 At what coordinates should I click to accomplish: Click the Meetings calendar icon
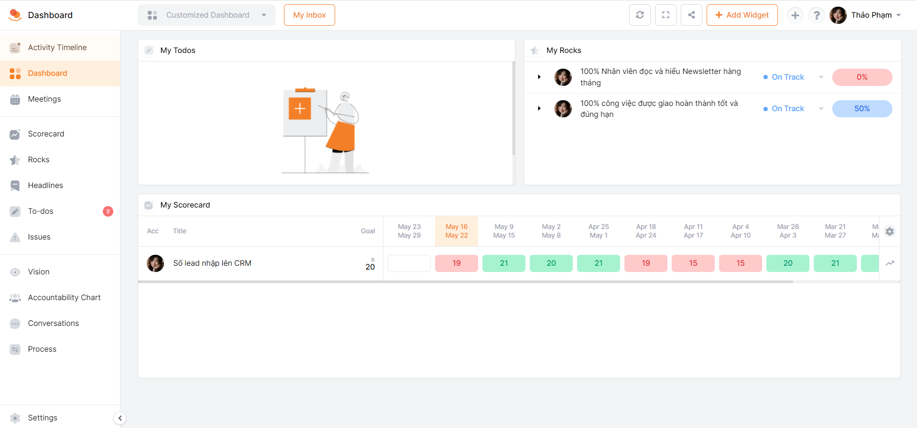click(x=15, y=99)
